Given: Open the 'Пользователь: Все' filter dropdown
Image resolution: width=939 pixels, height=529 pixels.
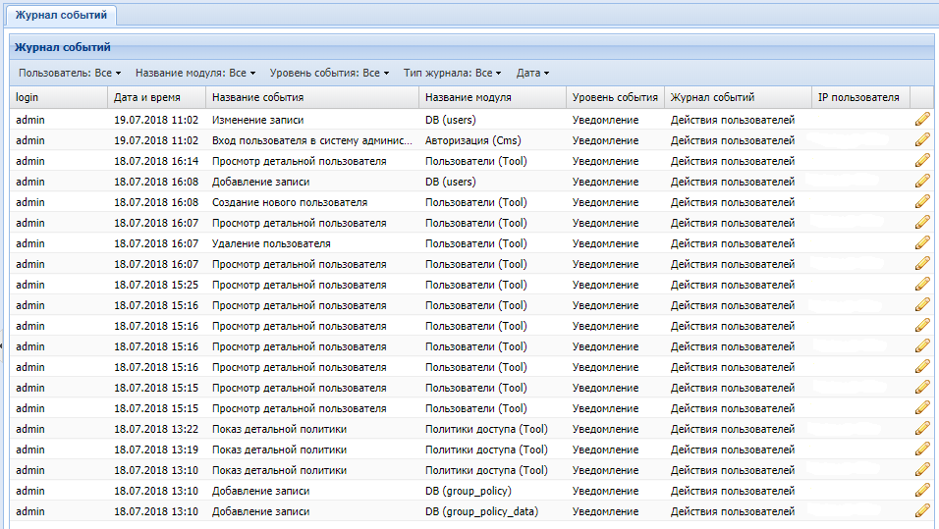Looking at the screenshot, I should tap(70, 73).
